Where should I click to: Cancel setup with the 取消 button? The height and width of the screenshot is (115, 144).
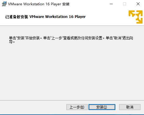(130, 107)
